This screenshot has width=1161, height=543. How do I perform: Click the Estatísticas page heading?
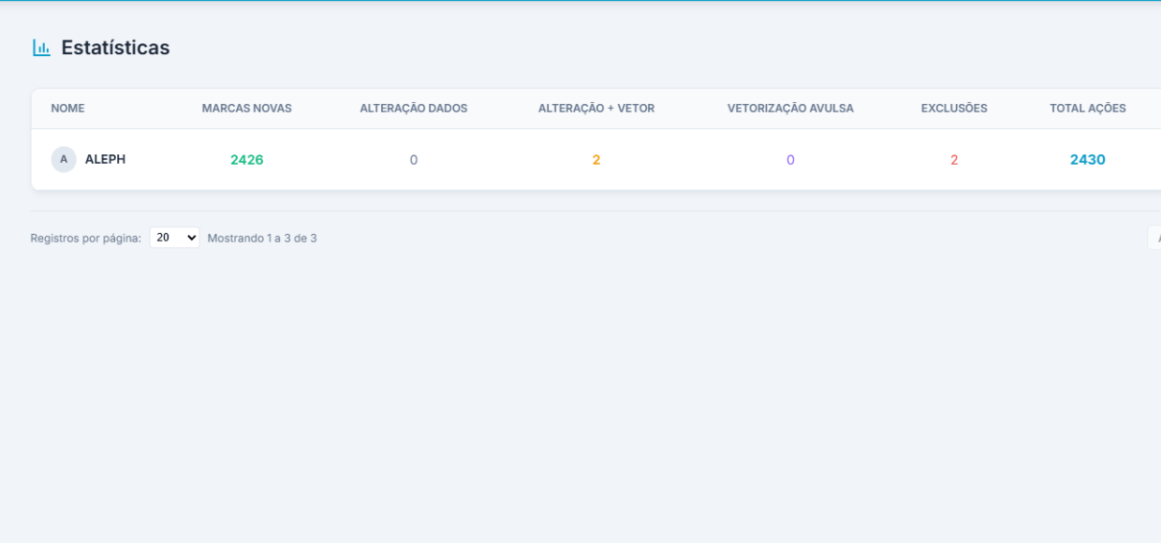tap(115, 48)
